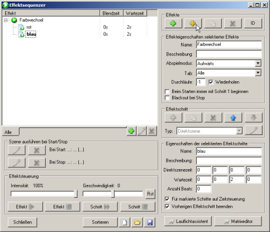This screenshot has width=270, height=232.
Task: Open the Abspielmodus dropdown
Action: pos(258,63)
